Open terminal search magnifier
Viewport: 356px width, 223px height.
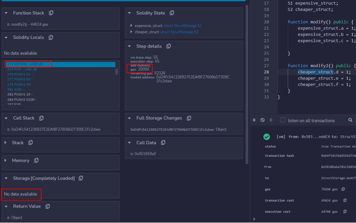tap(350, 120)
